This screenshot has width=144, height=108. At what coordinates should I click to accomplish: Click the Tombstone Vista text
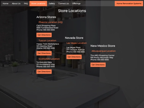click(44, 62)
